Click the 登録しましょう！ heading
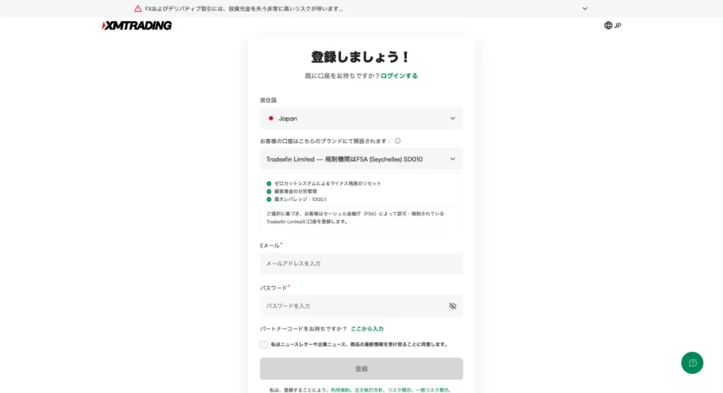723x393 pixels. (361, 57)
